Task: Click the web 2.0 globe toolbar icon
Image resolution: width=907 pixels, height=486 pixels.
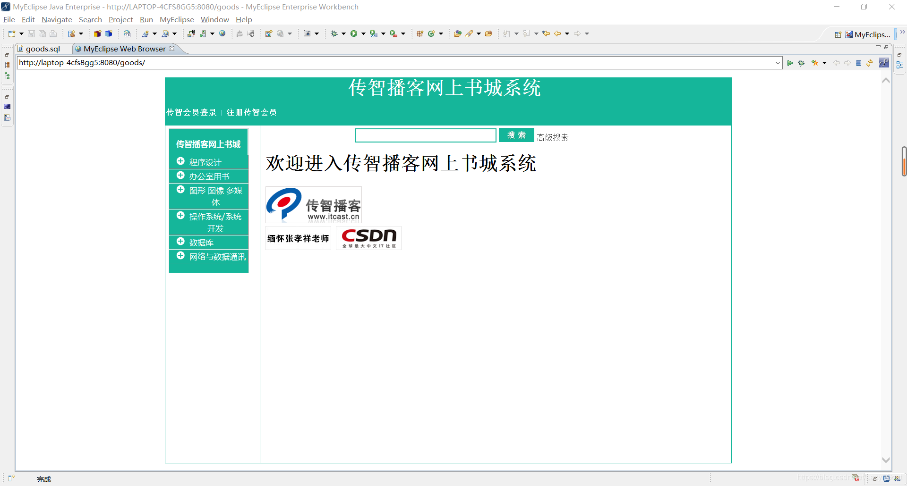Action: [127, 34]
